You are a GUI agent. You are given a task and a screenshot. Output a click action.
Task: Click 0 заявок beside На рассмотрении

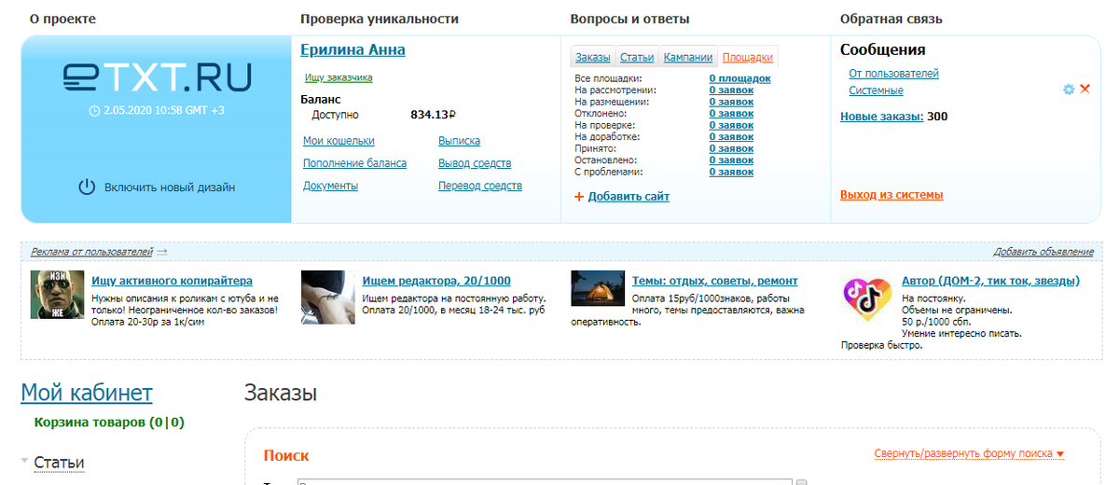731,90
